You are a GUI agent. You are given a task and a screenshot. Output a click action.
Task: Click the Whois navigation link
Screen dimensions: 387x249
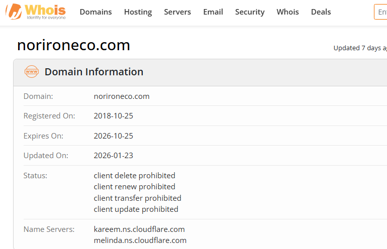pos(287,12)
